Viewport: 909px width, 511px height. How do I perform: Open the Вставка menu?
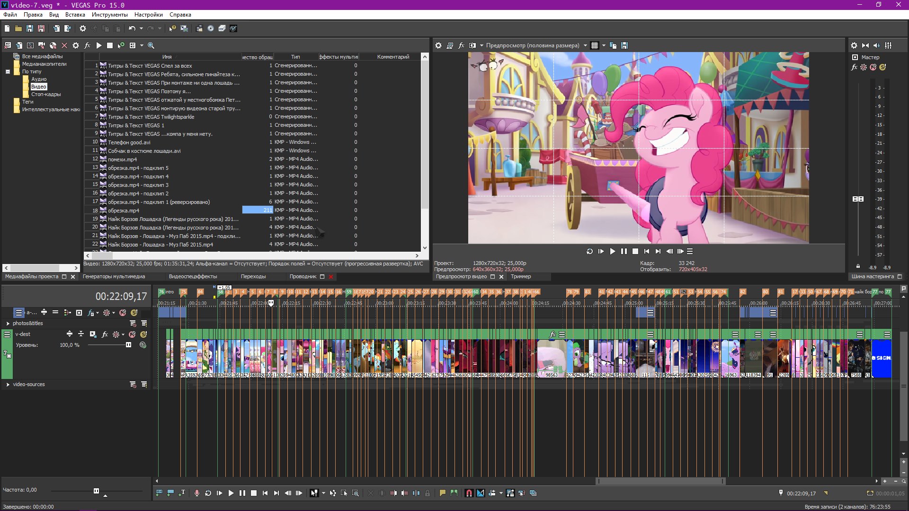[x=75, y=15]
